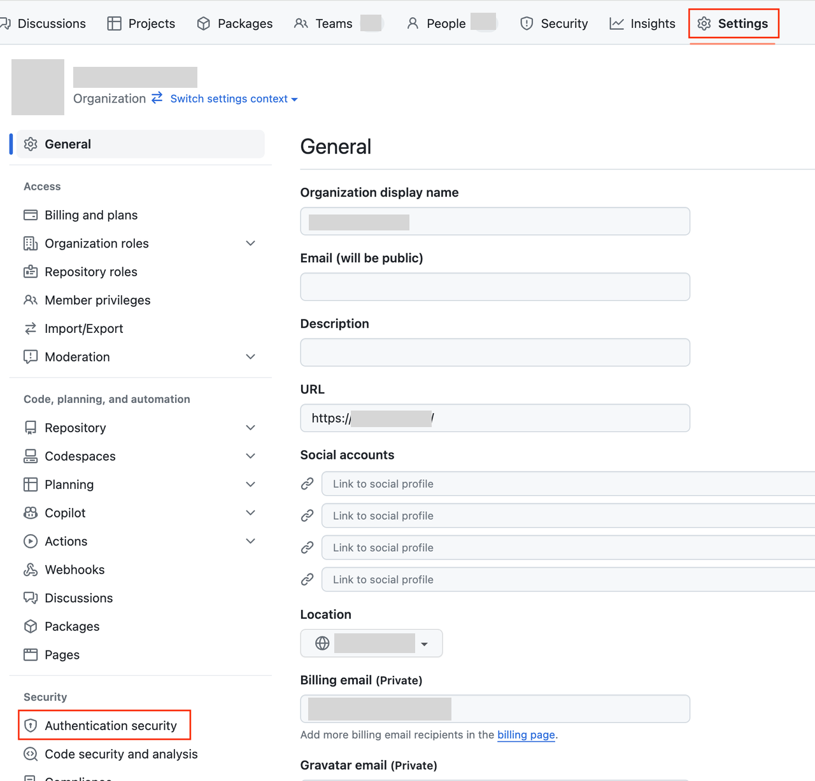Collapse the Moderation section in the sidebar
This screenshot has height=781, width=815.
(x=250, y=356)
